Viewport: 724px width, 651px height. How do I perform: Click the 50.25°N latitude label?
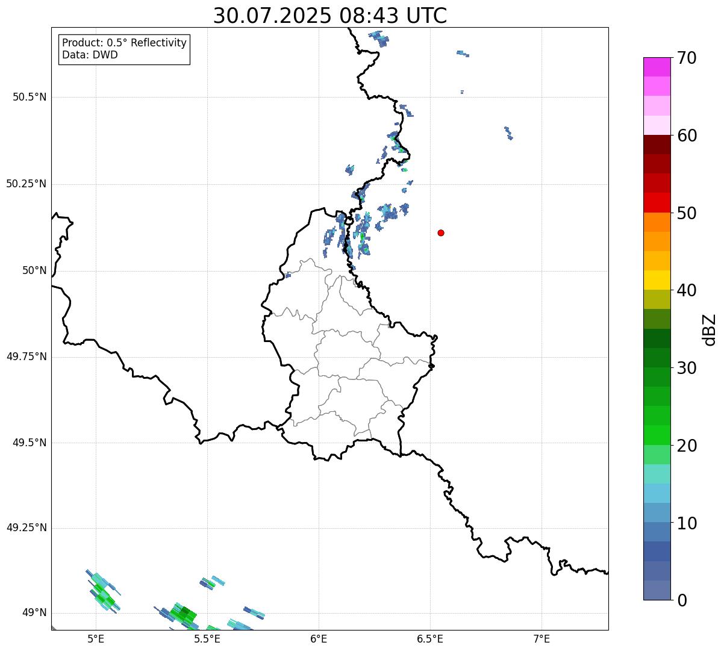27,184
